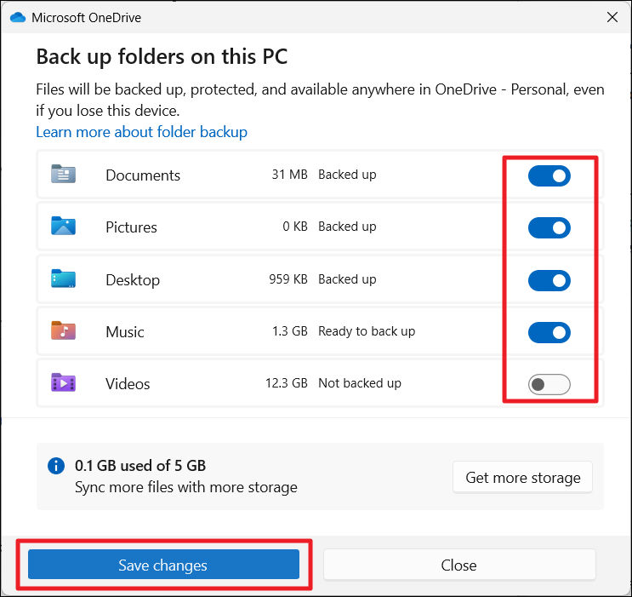Image resolution: width=632 pixels, height=597 pixels.
Task: Select the Videos row label
Action: (128, 384)
